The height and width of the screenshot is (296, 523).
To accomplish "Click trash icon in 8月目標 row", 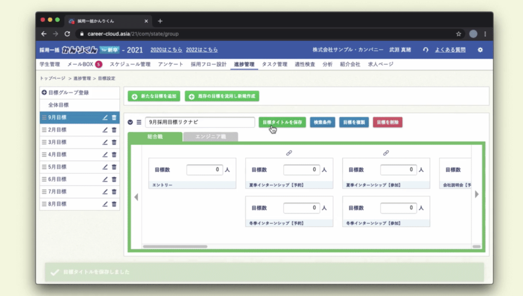I will pyautogui.click(x=114, y=204).
